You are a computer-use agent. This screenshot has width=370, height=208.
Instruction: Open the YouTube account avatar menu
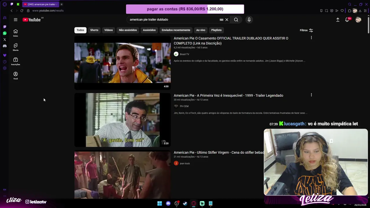[x=358, y=20]
